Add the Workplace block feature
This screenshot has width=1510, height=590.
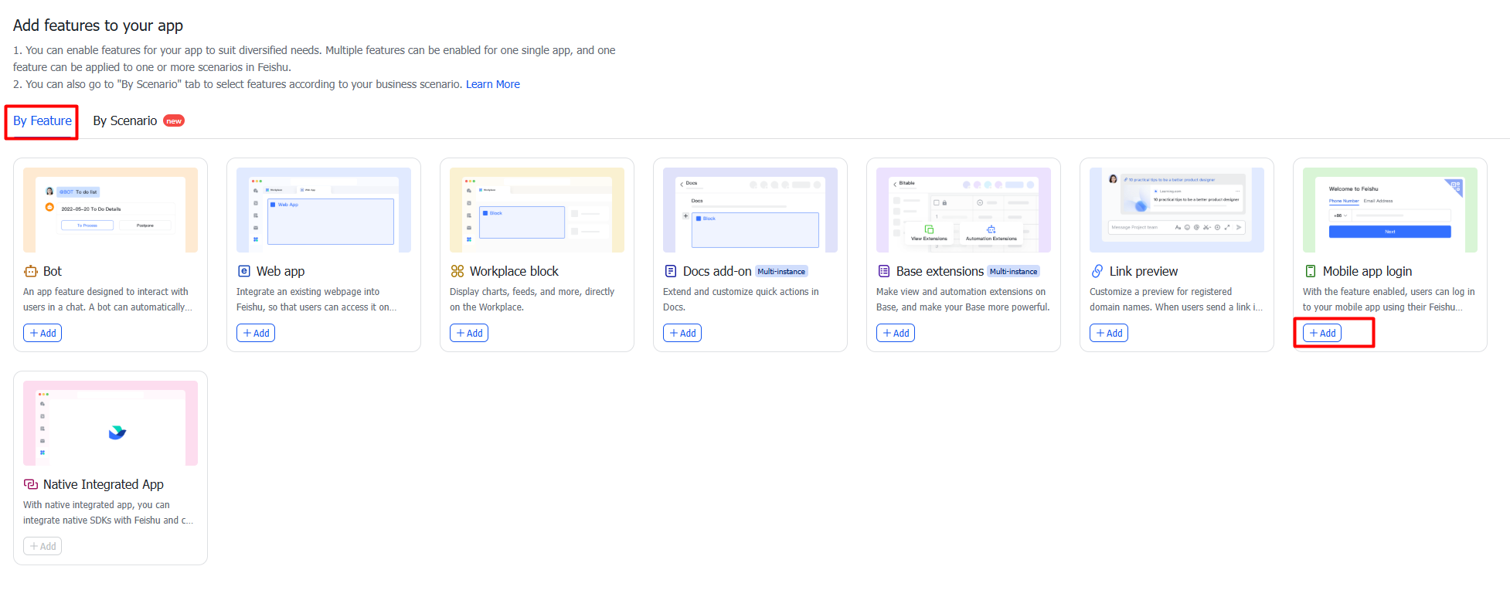[469, 333]
